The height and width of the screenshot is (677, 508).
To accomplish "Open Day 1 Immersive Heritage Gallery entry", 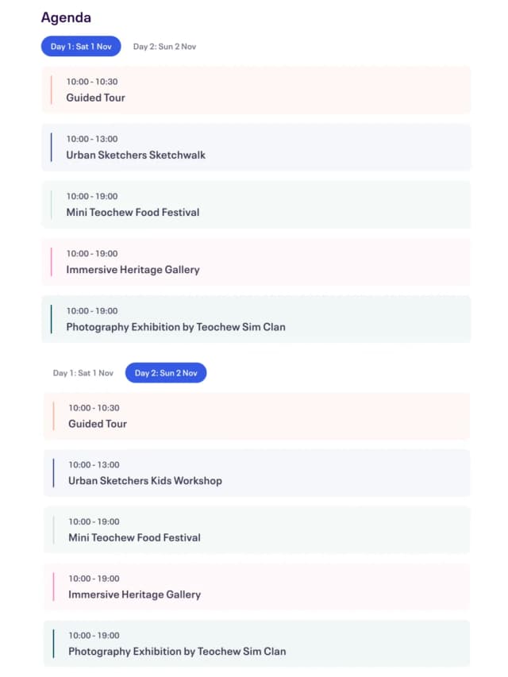I will tap(256, 262).
